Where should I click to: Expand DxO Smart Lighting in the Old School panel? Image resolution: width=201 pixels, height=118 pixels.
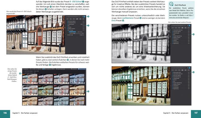67,21
